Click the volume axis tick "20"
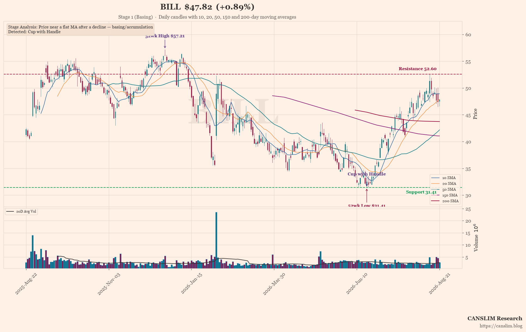Screen dimensions: 526x332 [x=468, y=221]
